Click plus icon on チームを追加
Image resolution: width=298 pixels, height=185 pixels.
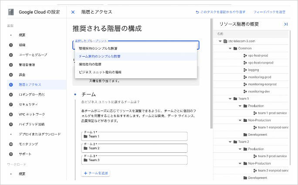(x=85, y=173)
